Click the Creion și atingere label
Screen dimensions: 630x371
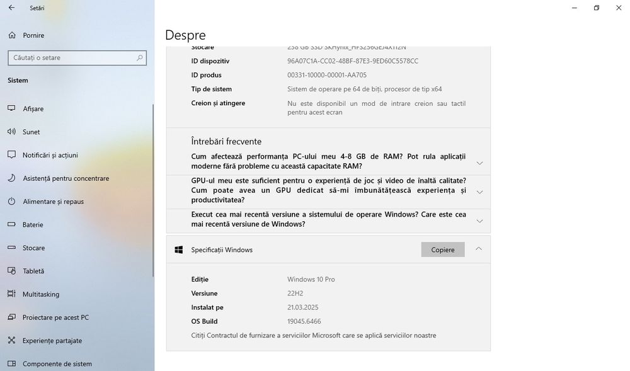pos(218,103)
